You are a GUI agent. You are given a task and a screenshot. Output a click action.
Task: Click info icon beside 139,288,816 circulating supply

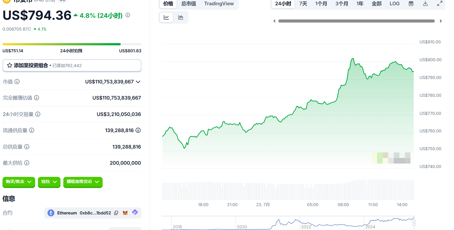[138, 130]
